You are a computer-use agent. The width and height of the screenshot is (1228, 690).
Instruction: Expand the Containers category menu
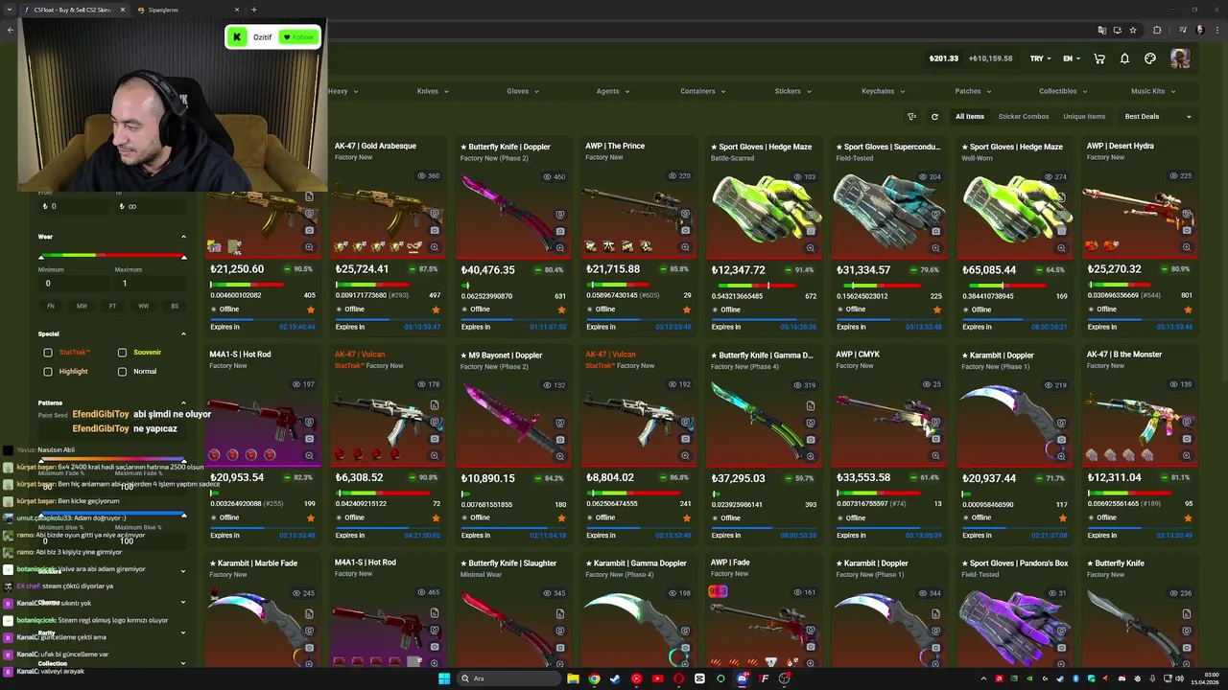point(703,91)
